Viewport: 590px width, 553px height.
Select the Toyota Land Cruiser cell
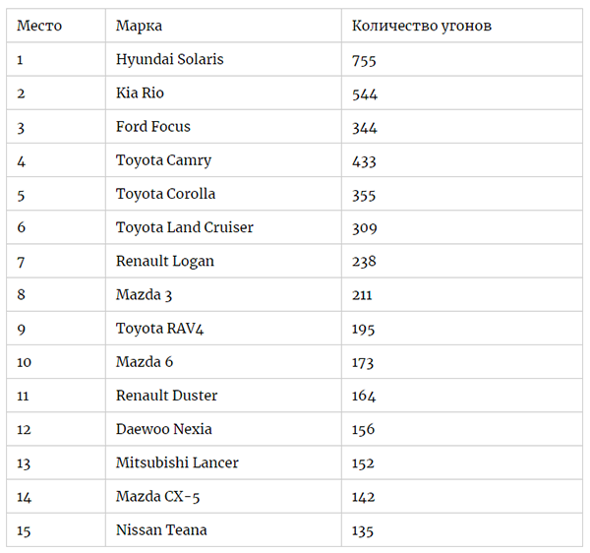click(x=184, y=227)
